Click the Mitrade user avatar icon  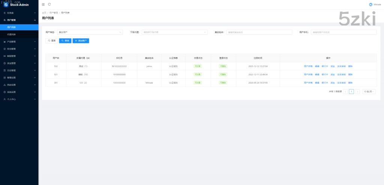click(x=370, y=4)
